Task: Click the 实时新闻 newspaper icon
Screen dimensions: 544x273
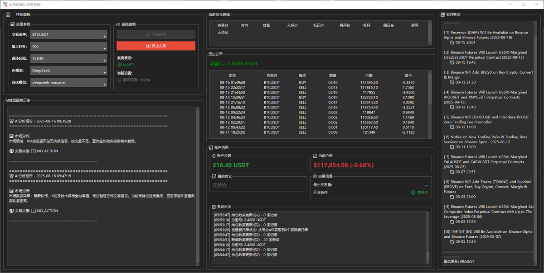Action: 443,14
